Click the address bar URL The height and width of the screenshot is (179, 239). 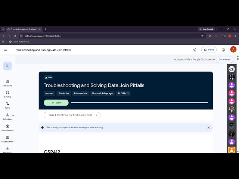coord(43,36)
